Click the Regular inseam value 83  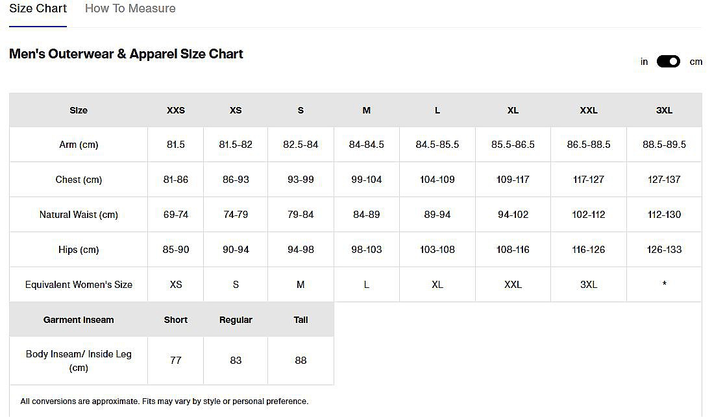(236, 360)
